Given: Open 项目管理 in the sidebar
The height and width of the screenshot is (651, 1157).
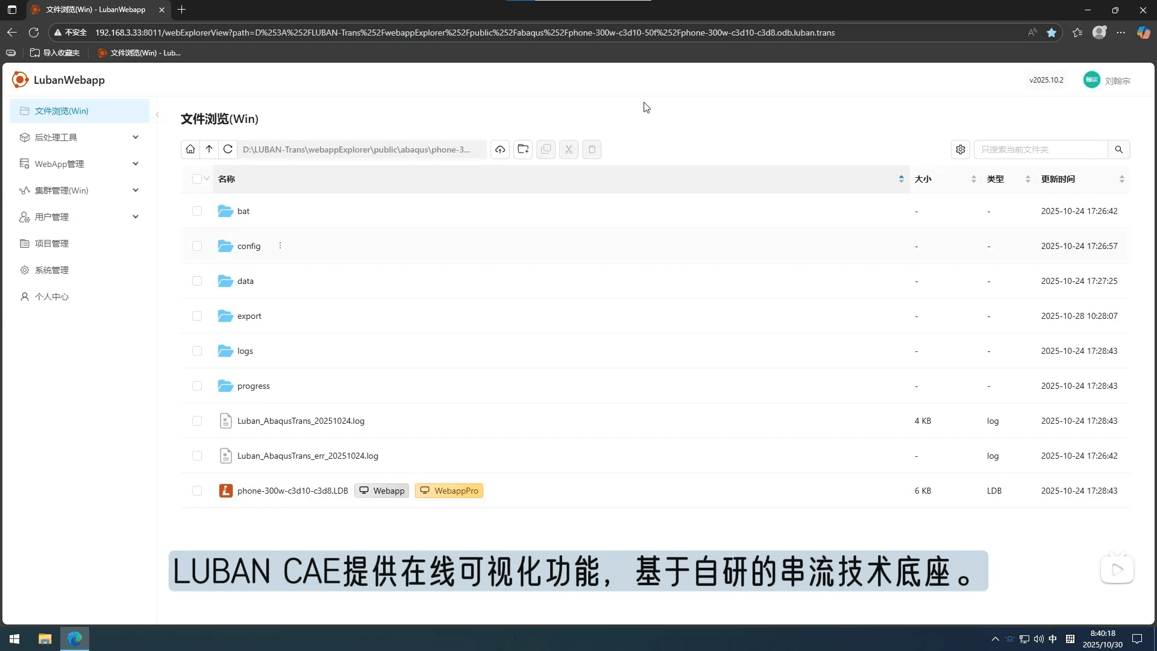Looking at the screenshot, I should (x=52, y=244).
